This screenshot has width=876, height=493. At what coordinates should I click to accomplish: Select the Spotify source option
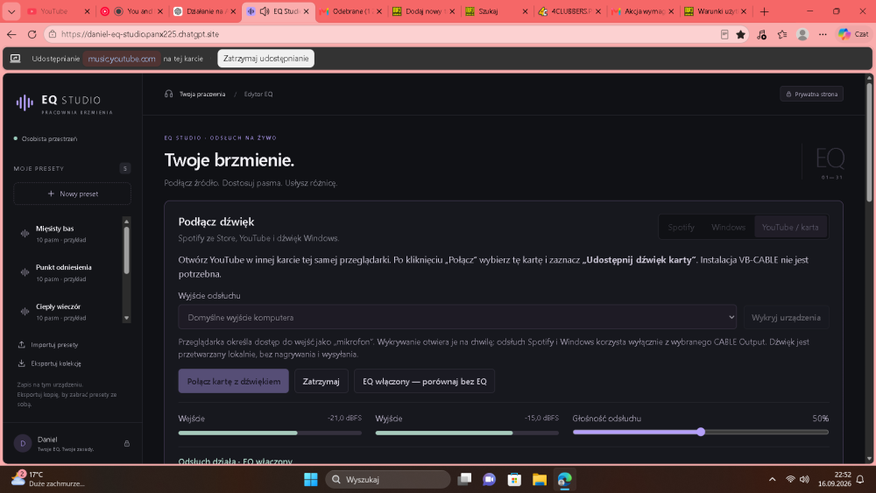pyautogui.click(x=681, y=228)
